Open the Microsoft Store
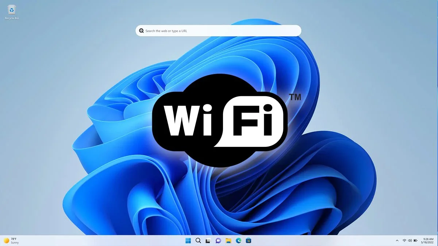438x246 pixels. coord(249,241)
